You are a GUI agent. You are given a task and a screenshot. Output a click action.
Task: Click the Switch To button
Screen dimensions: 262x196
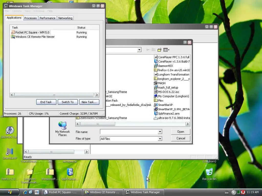(x=68, y=102)
